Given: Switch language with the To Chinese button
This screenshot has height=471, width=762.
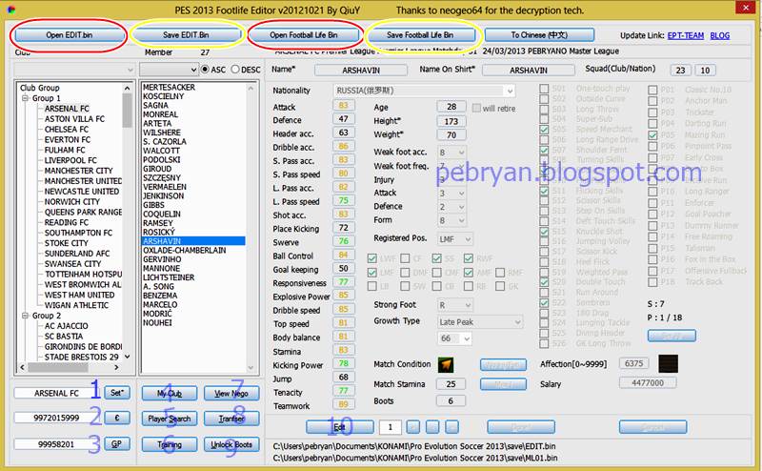Looking at the screenshot, I should [x=539, y=35].
